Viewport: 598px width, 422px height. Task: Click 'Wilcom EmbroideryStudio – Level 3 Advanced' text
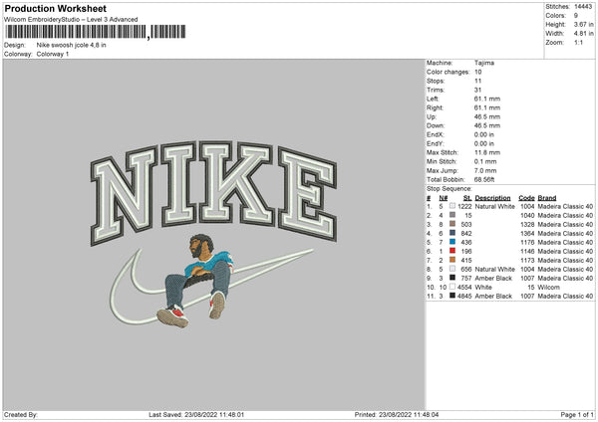tap(71, 20)
